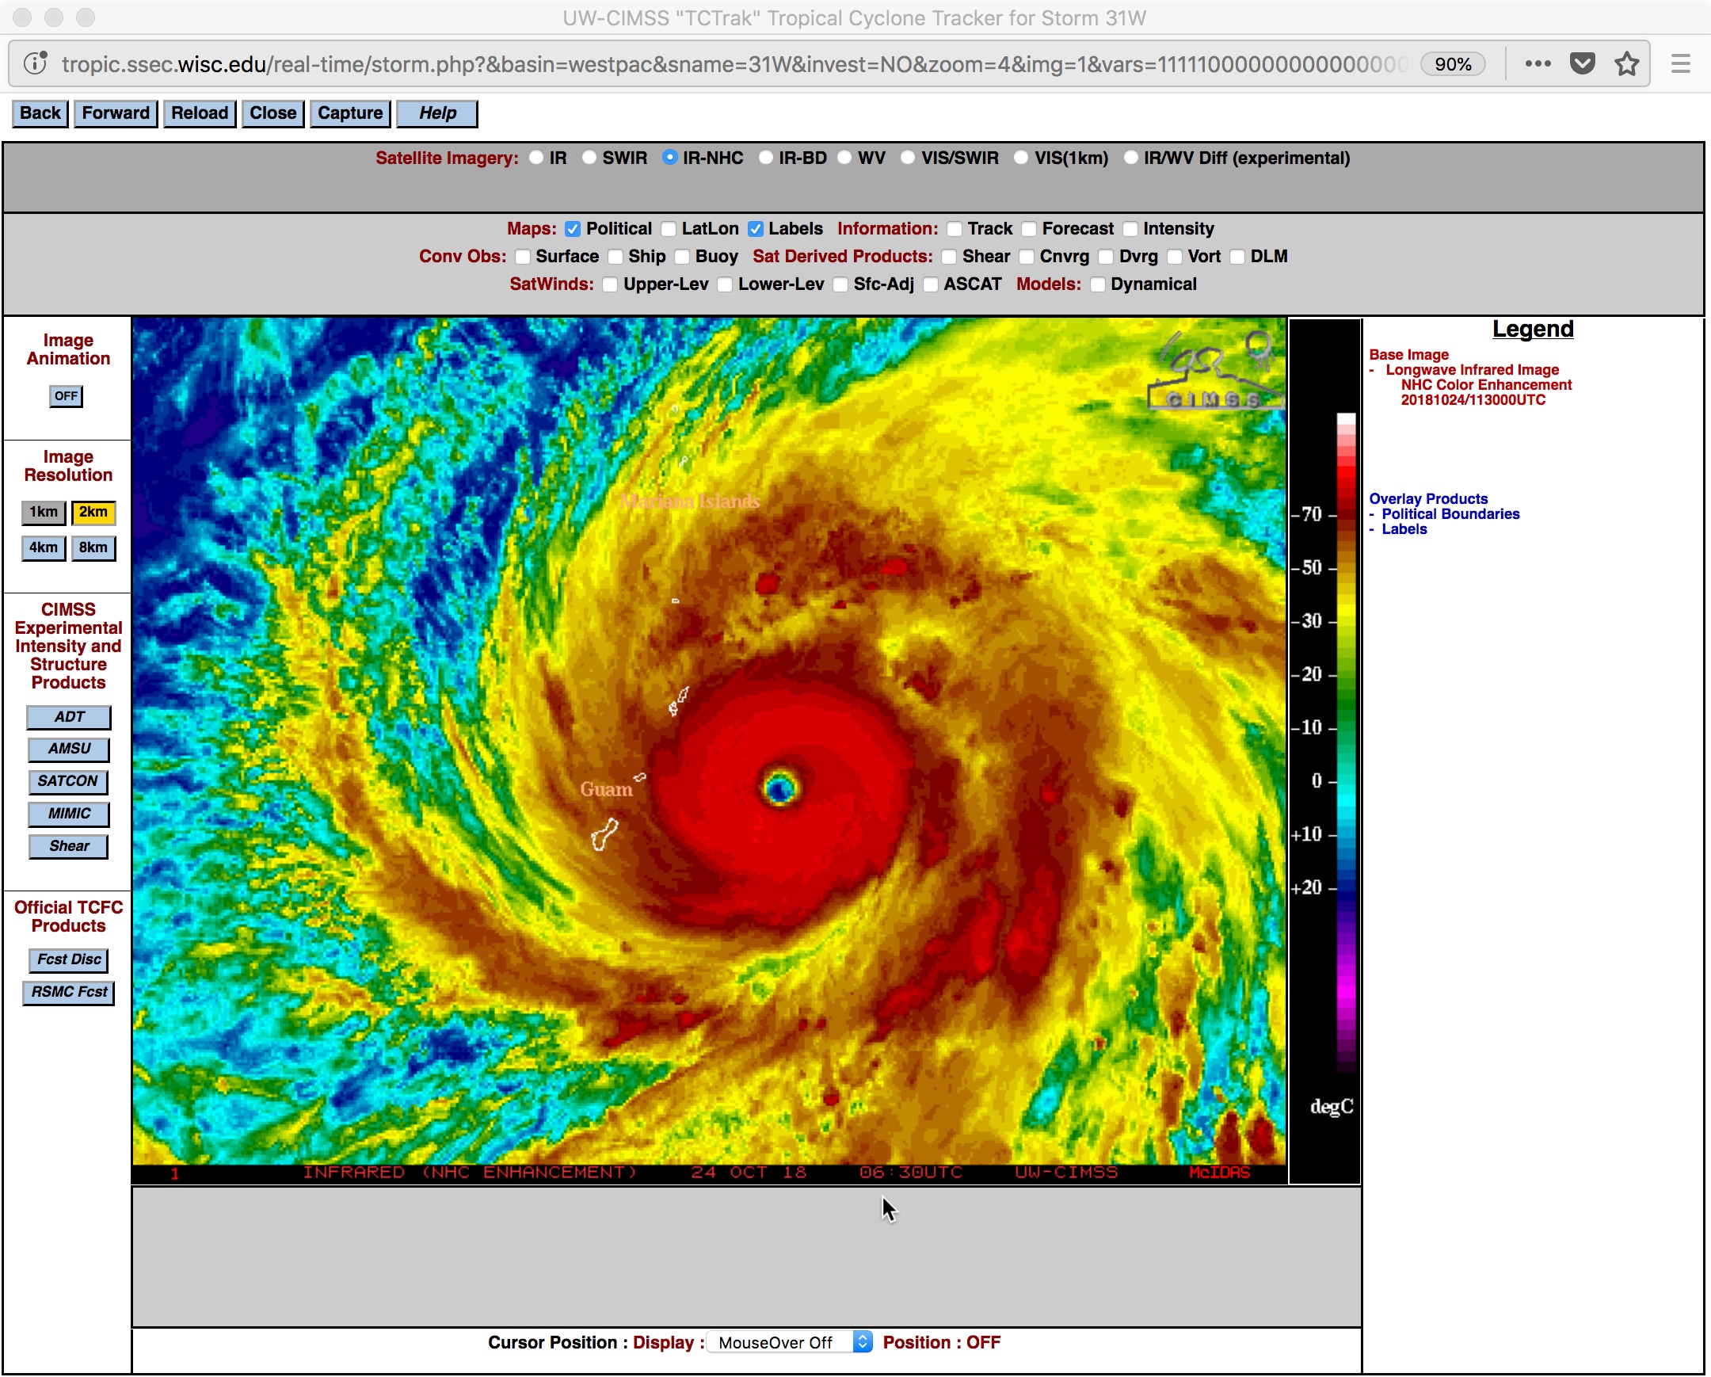Open the Fcst Disc TCFC product
The image size is (1711, 1377).
tap(69, 959)
